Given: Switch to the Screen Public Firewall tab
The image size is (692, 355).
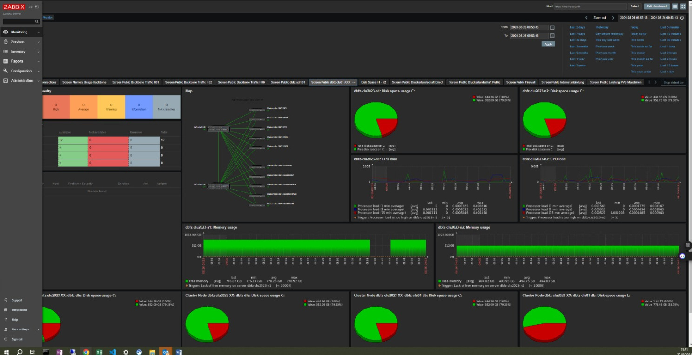Looking at the screenshot, I should [x=520, y=82].
